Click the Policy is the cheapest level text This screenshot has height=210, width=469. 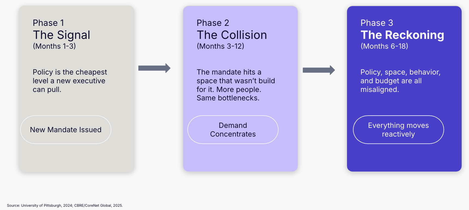click(x=70, y=81)
